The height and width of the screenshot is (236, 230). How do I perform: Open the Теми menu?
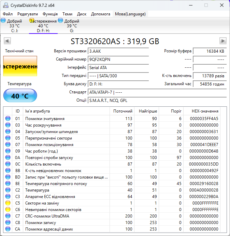coord(68,14)
